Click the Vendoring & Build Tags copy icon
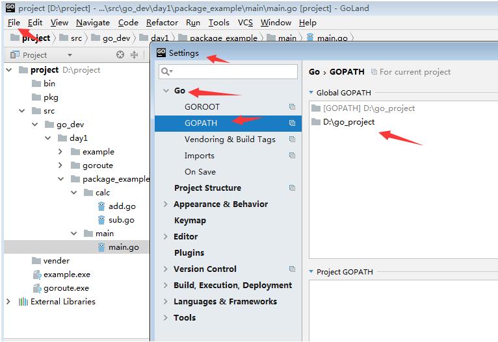This screenshot has height=342, width=498. tap(292, 139)
